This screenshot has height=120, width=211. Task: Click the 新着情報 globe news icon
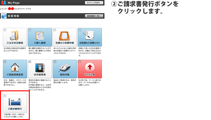coord(3,16)
